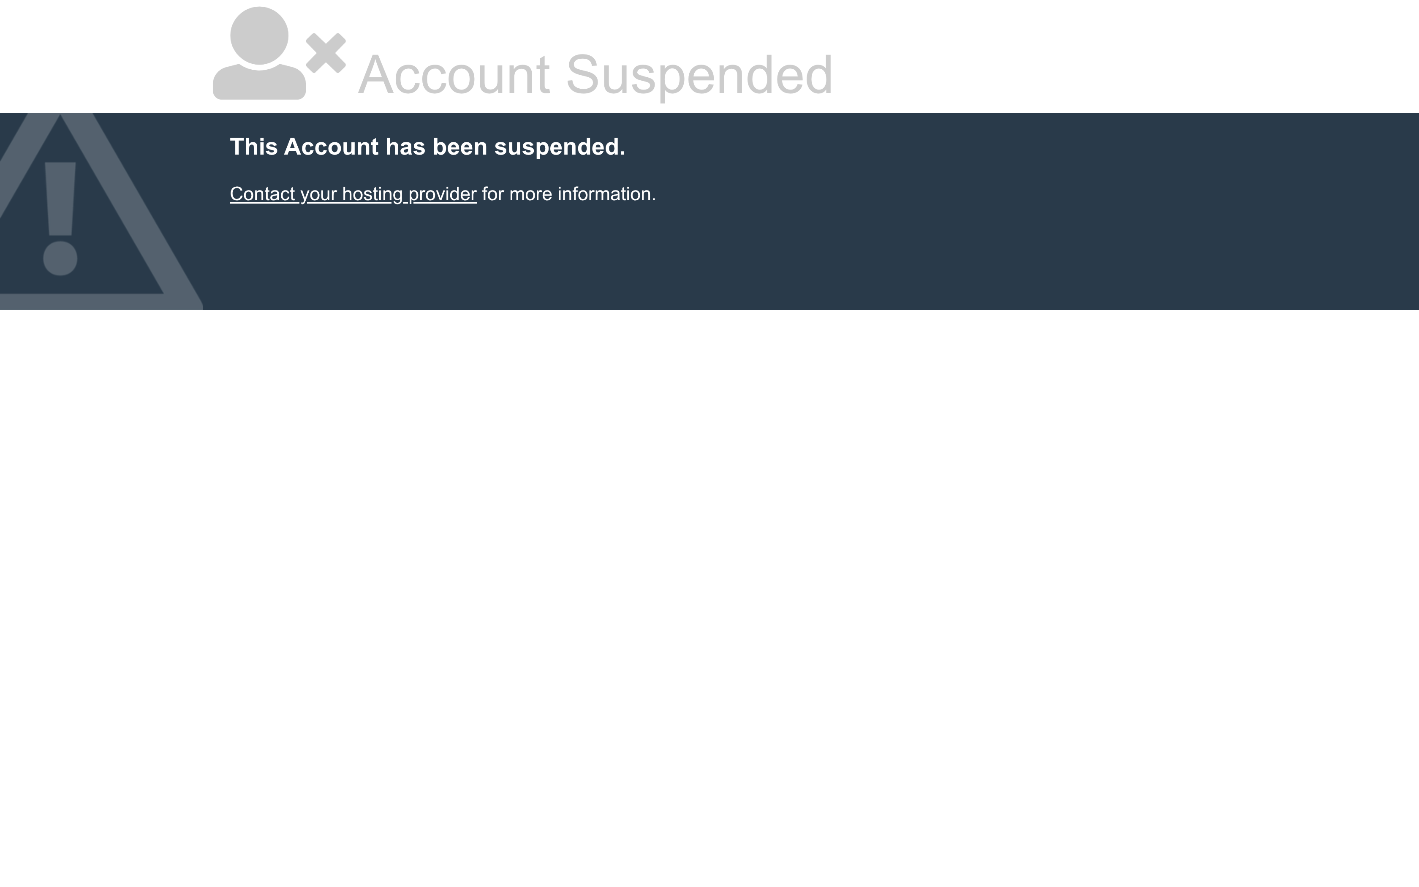Click the word "This" in the bold message
Image resolution: width=1419 pixels, height=887 pixels.
point(253,147)
